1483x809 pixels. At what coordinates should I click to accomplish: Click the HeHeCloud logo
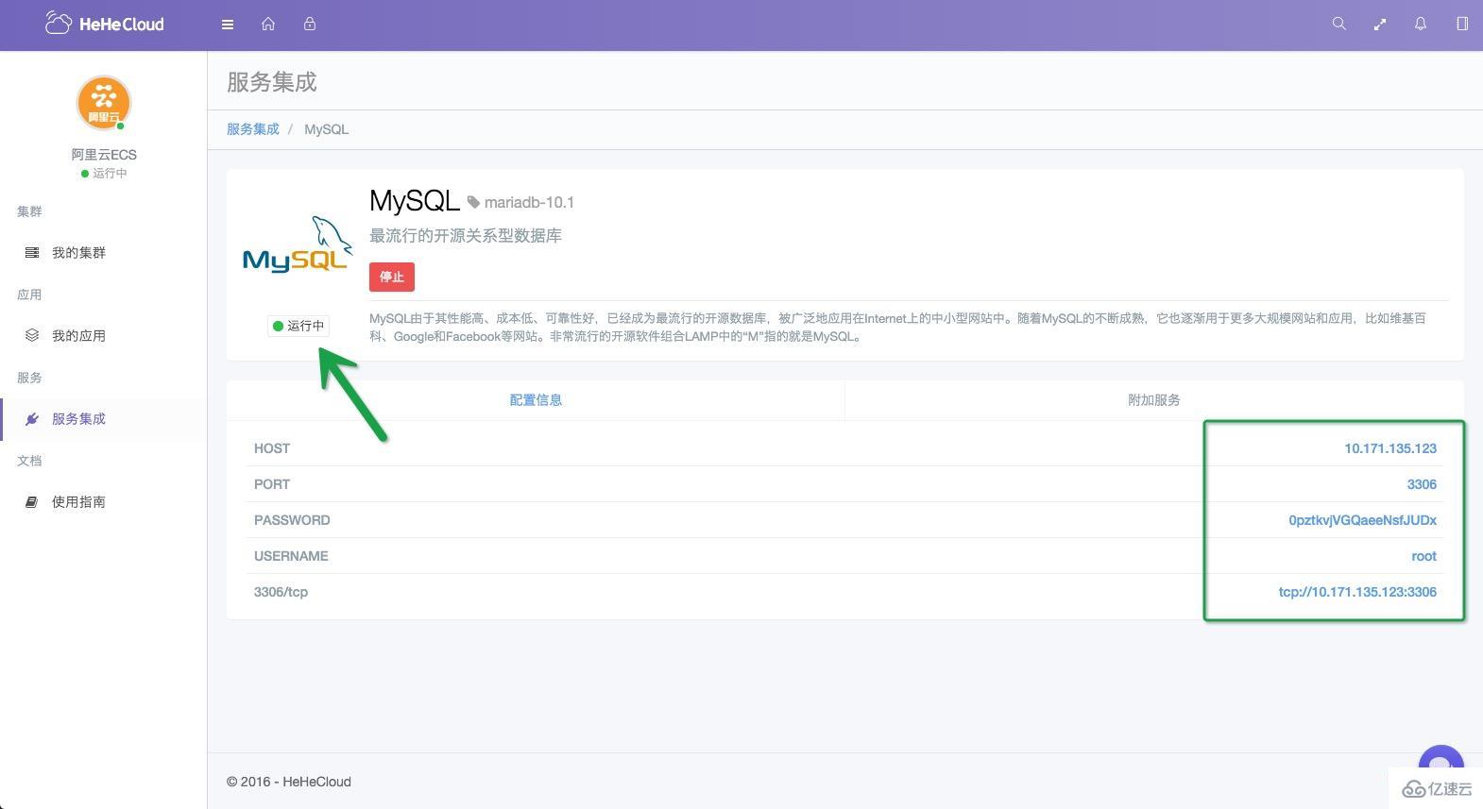point(104,24)
